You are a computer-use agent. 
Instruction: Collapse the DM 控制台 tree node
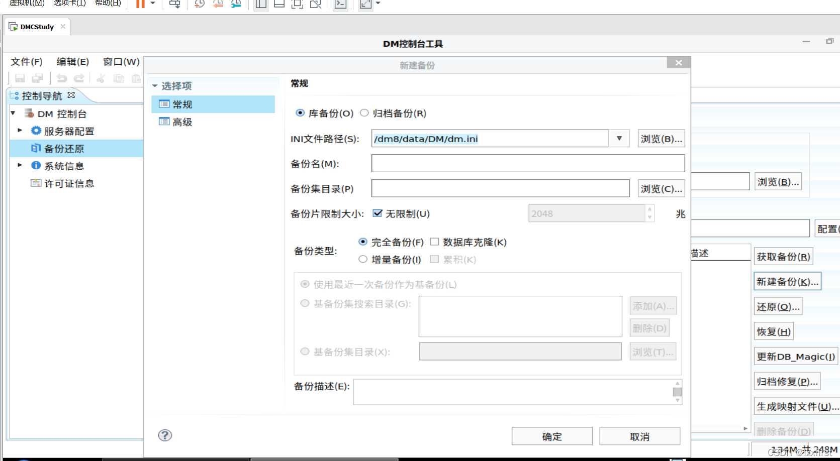(13, 113)
